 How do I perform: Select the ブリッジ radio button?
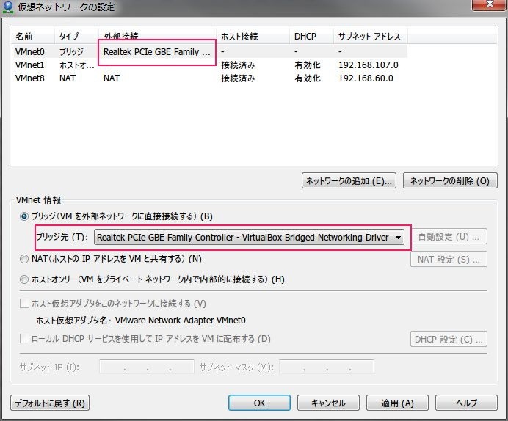tap(24, 216)
